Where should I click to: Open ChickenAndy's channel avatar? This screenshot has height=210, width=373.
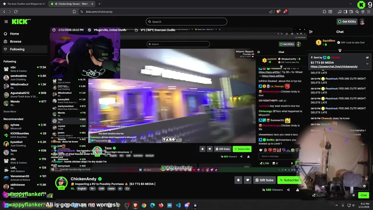pyautogui.click(x=61, y=183)
